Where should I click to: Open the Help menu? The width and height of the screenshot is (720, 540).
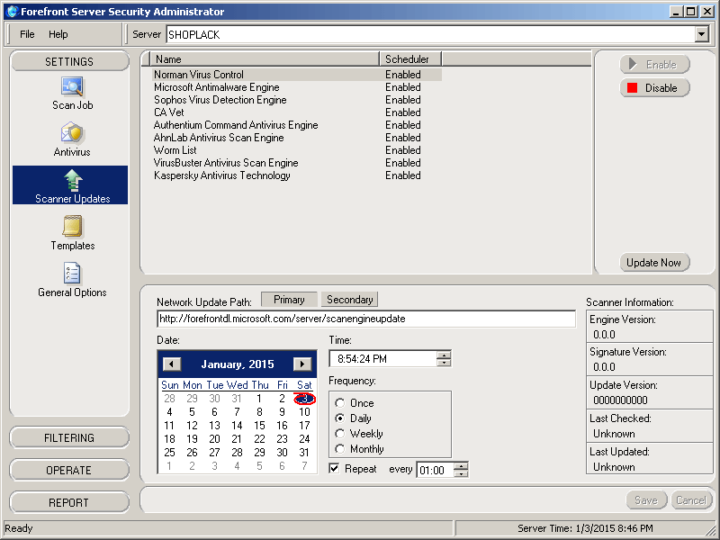point(58,34)
